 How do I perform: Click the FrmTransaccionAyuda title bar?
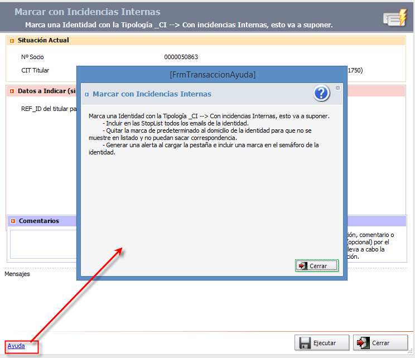[x=212, y=75]
